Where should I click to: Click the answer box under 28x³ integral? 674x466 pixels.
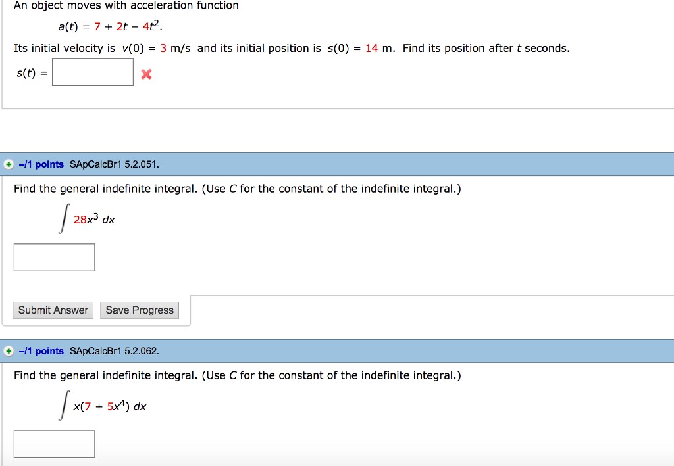[x=54, y=257]
